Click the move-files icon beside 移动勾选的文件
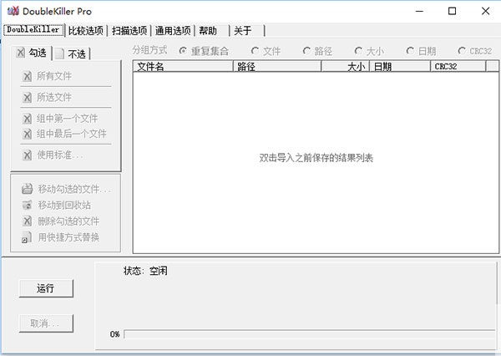 click(x=28, y=189)
